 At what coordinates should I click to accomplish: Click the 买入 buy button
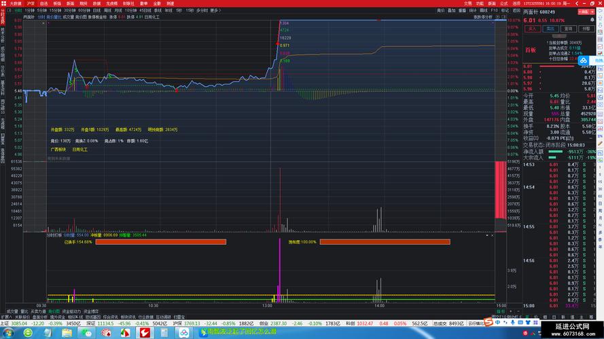533,28
